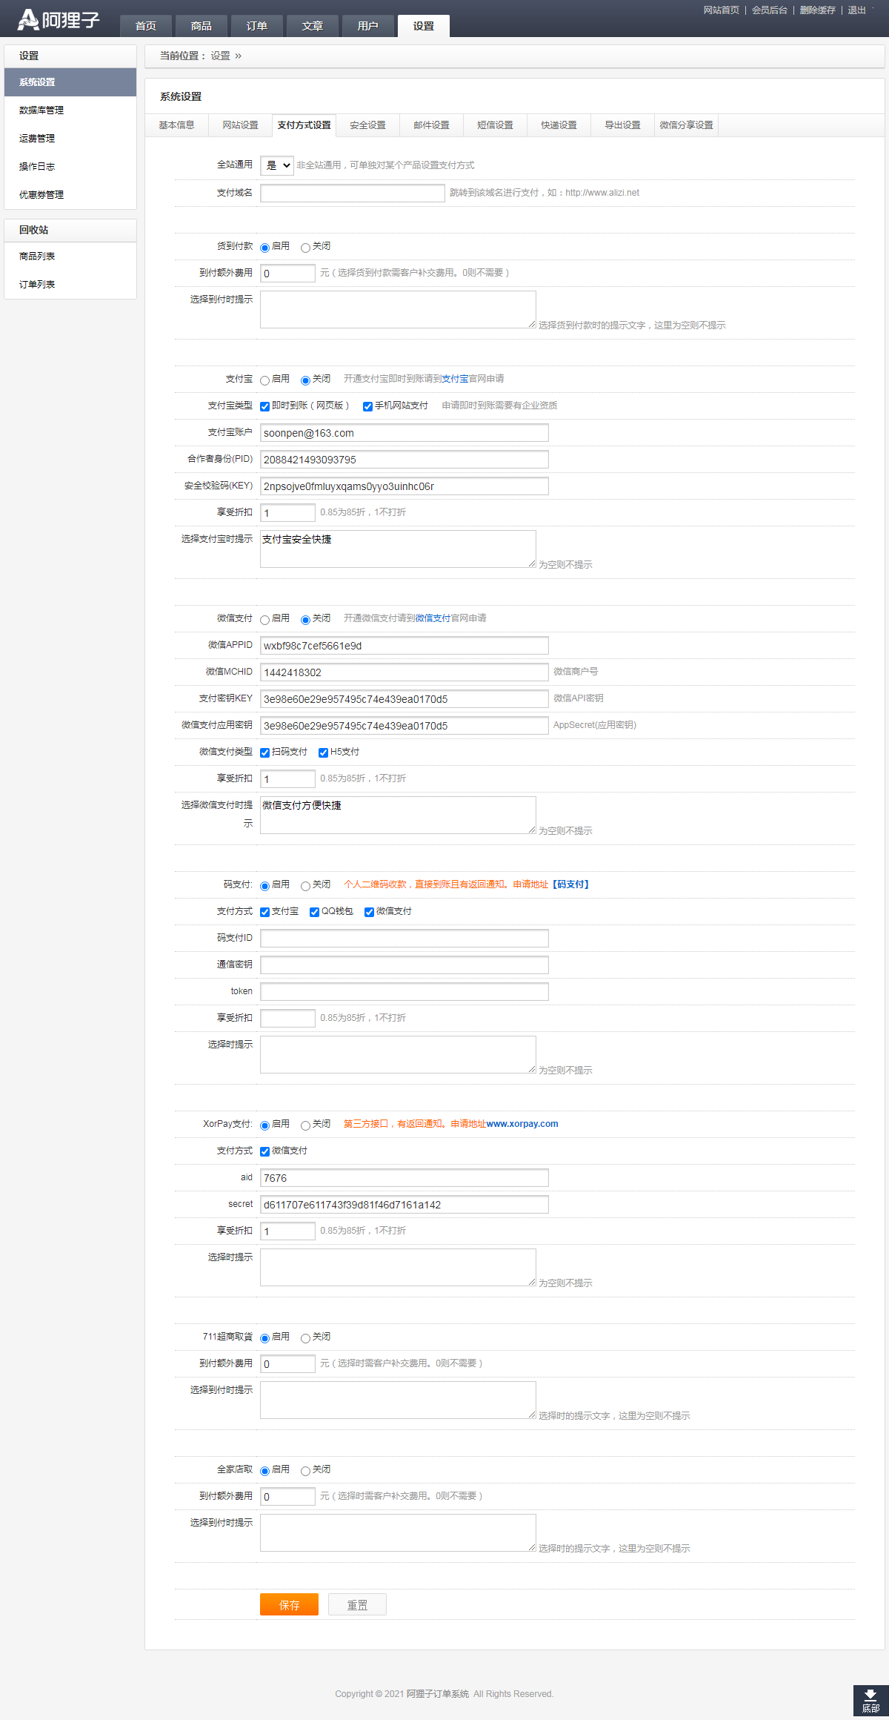This screenshot has width=889, height=1720.
Task: Switch to the 安全设置 tab
Action: point(367,125)
